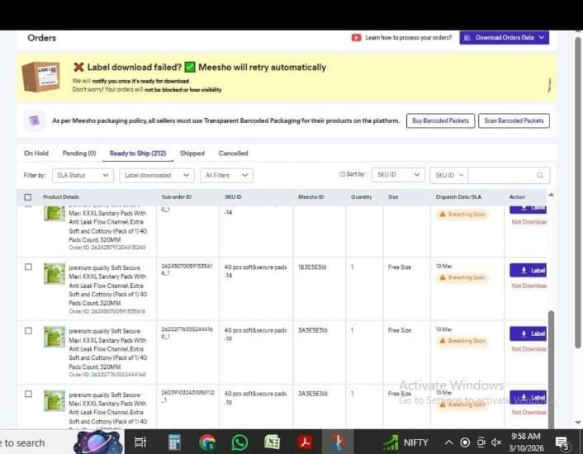
Task: Tick the select-all checkbox in the table header
Action: [28, 197]
